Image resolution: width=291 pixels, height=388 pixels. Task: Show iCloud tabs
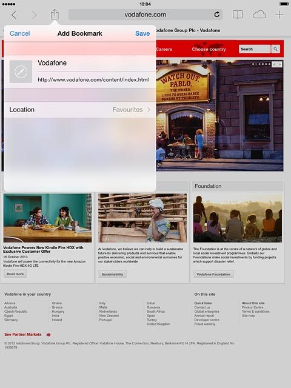[x=259, y=15]
